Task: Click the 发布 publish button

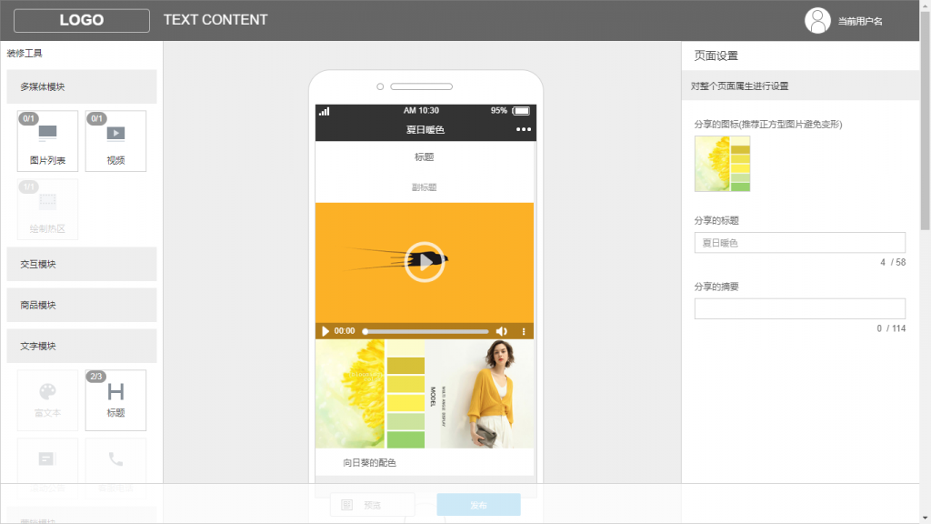Action: (x=478, y=505)
